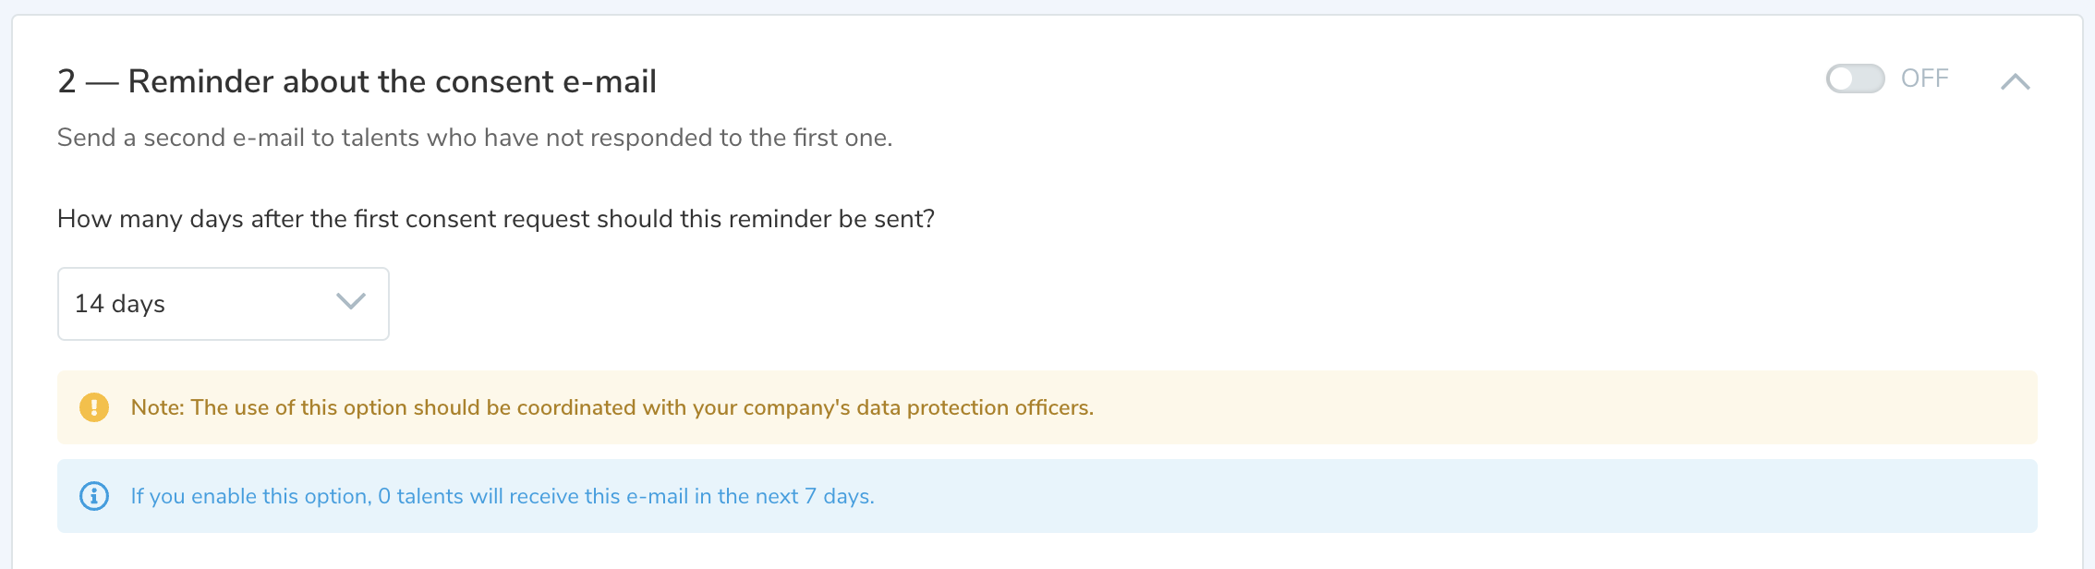The width and height of the screenshot is (2095, 569).
Task: Open the reminder days dropdown
Action: tap(223, 304)
